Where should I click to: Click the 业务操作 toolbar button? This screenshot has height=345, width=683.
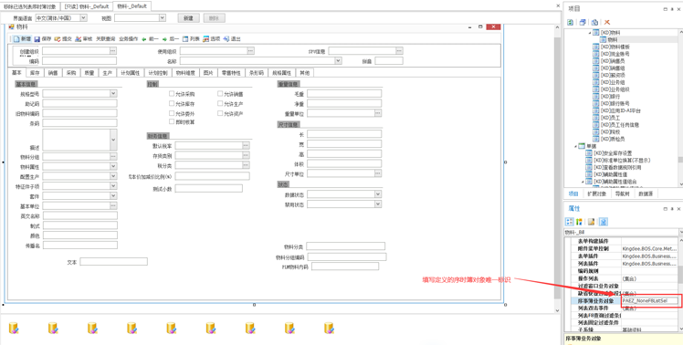(x=129, y=39)
